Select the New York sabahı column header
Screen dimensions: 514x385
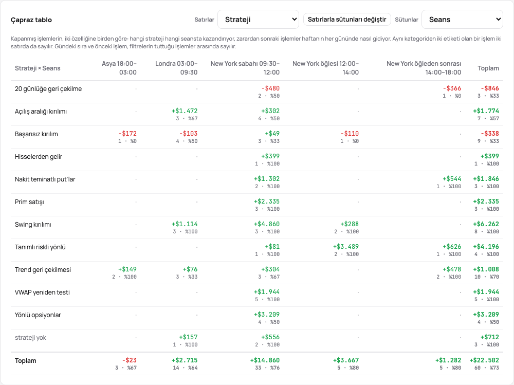pyautogui.click(x=245, y=68)
